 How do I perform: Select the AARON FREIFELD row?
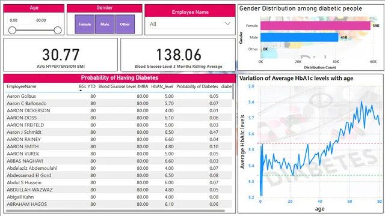tap(119, 125)
